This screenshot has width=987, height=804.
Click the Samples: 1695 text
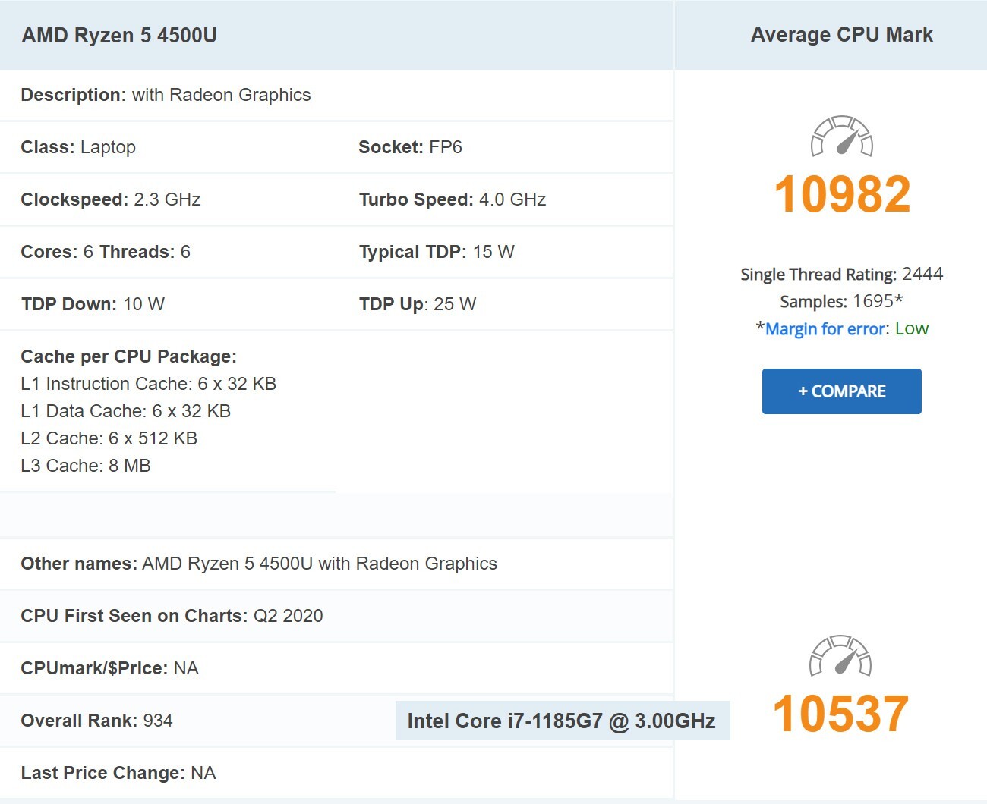841,301
